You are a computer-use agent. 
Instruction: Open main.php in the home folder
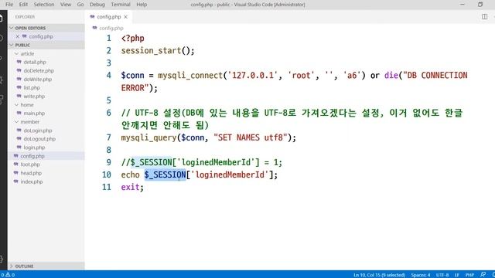(x=34, y=114)
